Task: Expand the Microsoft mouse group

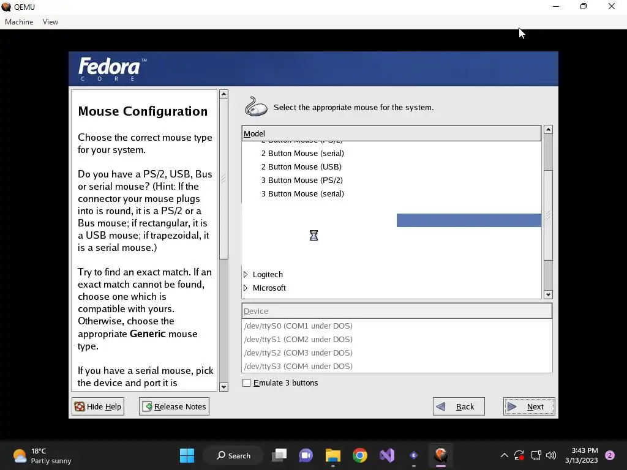Action: pyautogui.click(x=246, y=288)
